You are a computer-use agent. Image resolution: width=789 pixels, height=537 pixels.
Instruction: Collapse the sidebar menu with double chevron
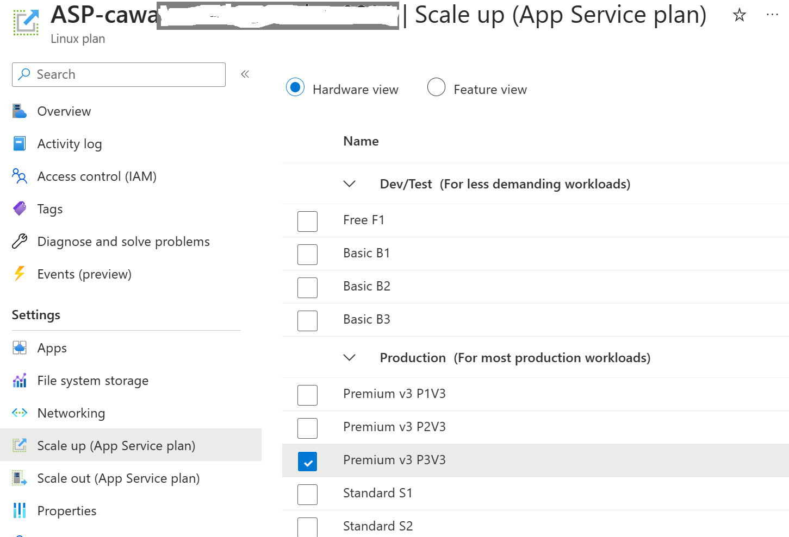[x=245, y=74]
